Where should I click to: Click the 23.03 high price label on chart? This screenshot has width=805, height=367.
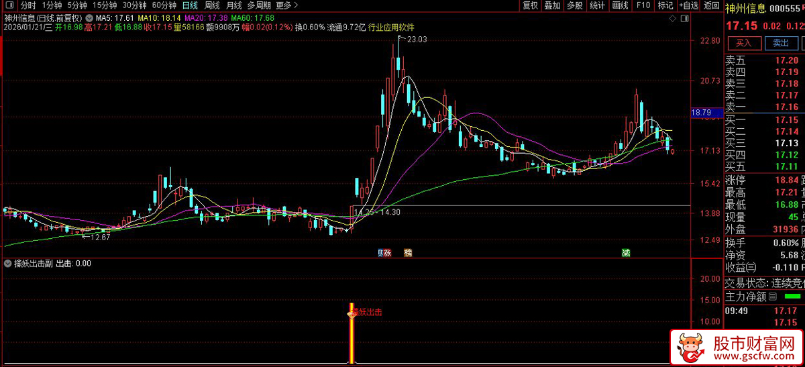pyautogui.click(x=417, y=40)
